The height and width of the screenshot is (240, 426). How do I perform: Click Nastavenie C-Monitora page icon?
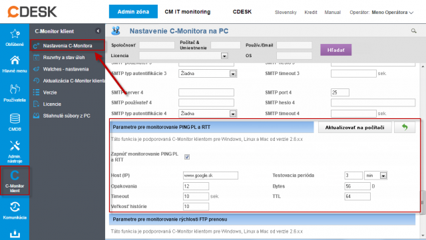pos(116,31)
